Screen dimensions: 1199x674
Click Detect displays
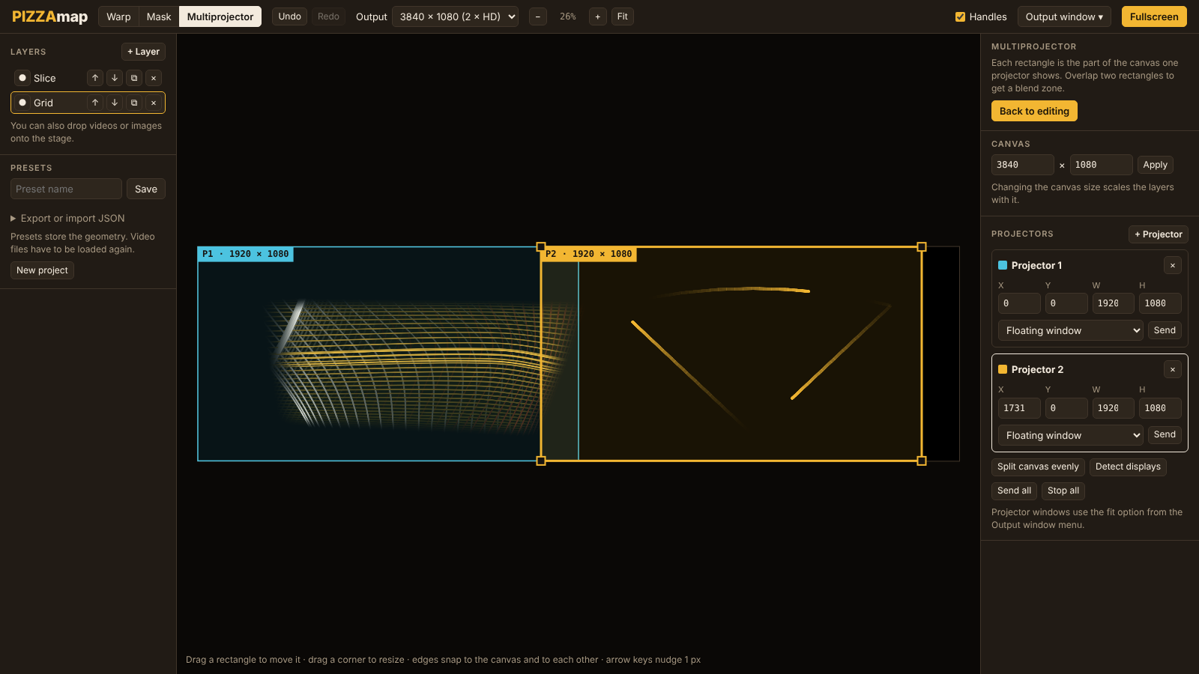(x=1128, y=467)
